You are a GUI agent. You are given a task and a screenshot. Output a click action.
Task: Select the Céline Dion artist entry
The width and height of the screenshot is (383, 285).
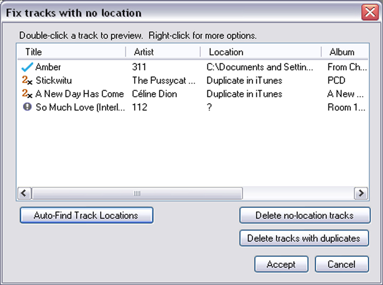(x=154, y=94)
